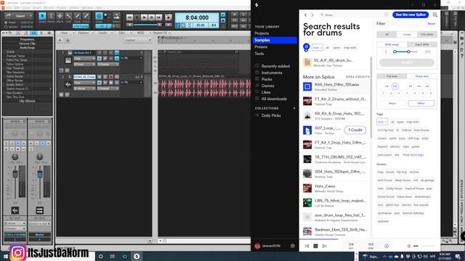Screen dimensions: 465x261
Task: Toggle Solo on track 2
Action: (x=105, y=77)
